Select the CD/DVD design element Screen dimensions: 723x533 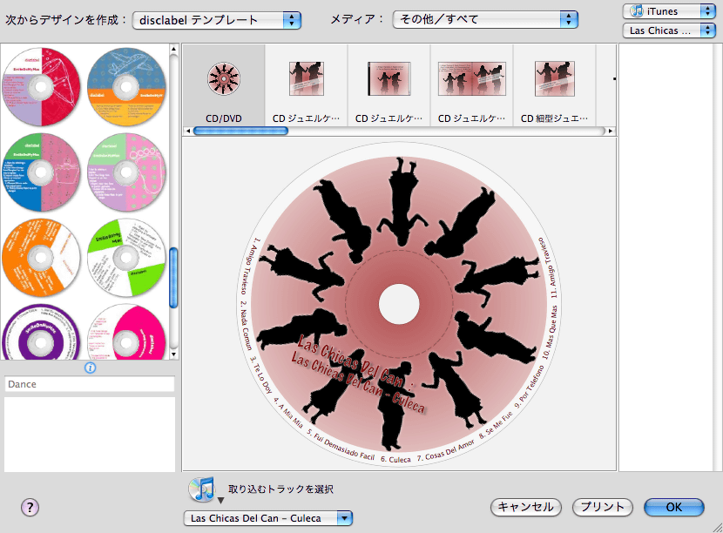click(224, 85)
